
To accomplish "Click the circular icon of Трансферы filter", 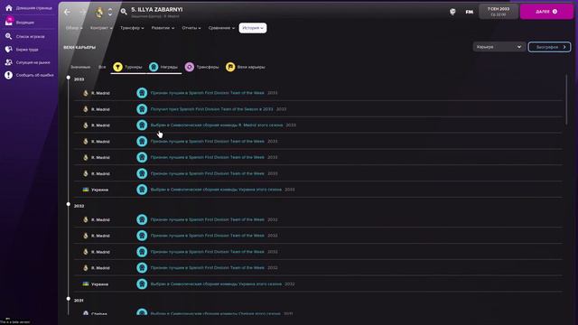I will tap(190, 67).
